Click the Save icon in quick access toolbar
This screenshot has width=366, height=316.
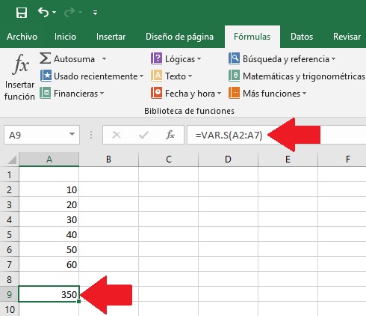(x=22, y=13)
